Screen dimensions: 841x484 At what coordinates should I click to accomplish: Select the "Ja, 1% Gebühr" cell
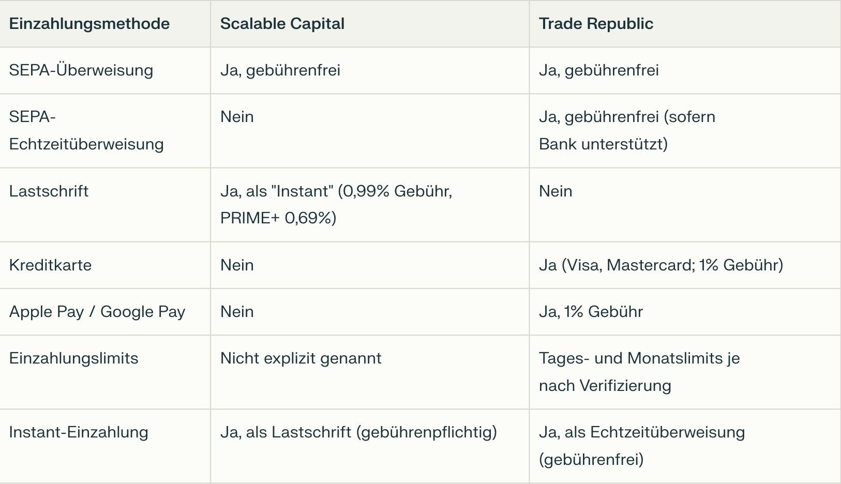pos(591,312)
